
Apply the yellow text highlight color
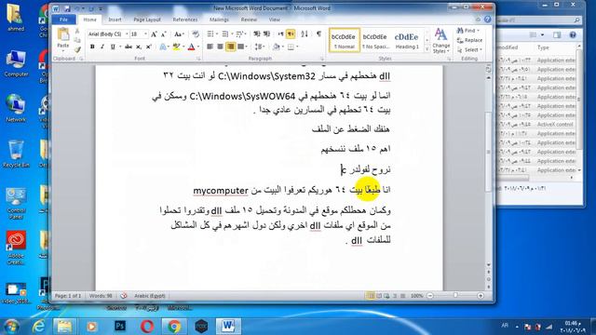click(176, 47)
